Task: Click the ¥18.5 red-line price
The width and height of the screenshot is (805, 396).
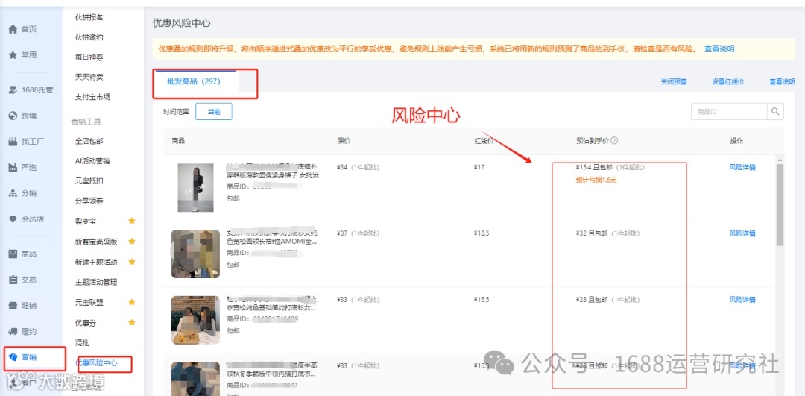Action: pos(482,233)
